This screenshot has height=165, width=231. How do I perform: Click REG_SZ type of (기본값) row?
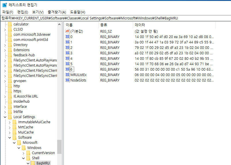click(106, 31)
